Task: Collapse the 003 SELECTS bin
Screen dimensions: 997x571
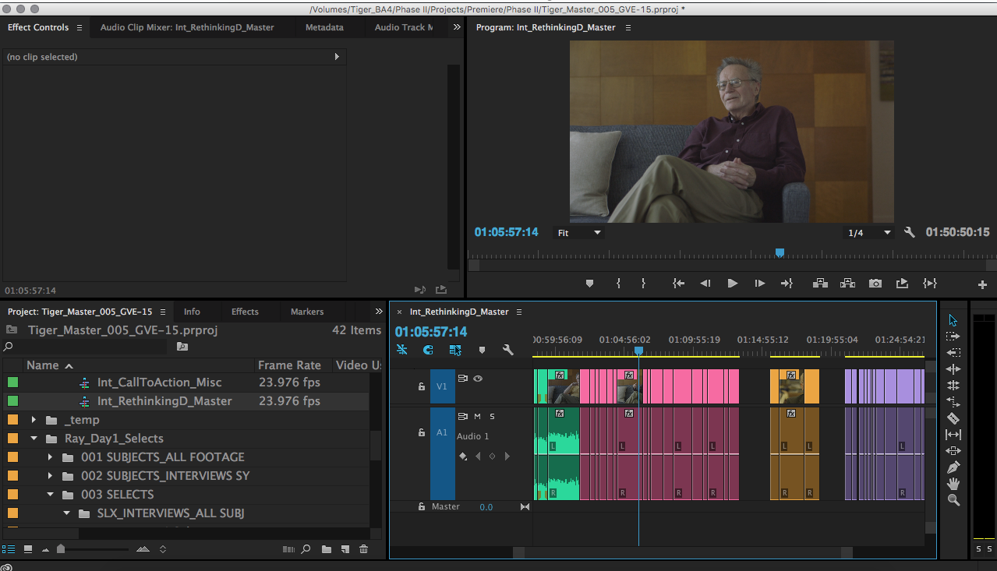Action: point(51,495)
